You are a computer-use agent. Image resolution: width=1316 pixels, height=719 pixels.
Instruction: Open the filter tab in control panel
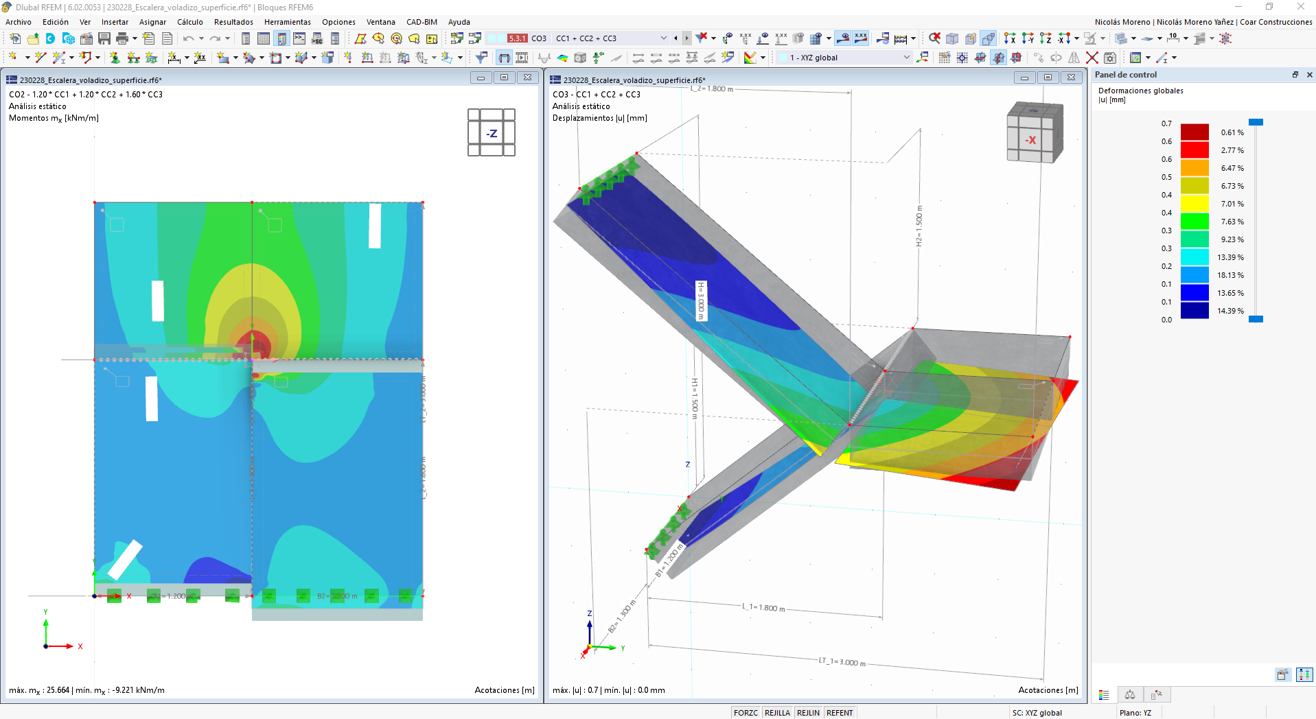1157,695
